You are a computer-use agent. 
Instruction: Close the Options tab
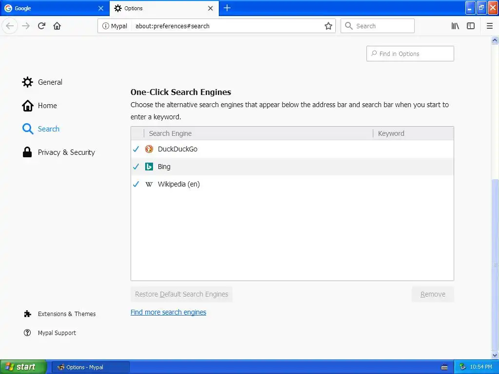point(211,8)
